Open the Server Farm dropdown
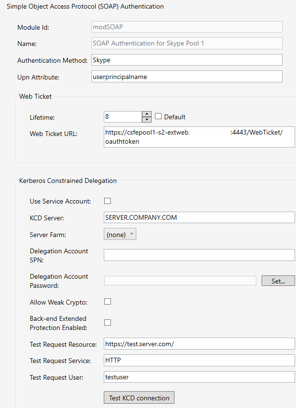296x408 pixels. 120,234
